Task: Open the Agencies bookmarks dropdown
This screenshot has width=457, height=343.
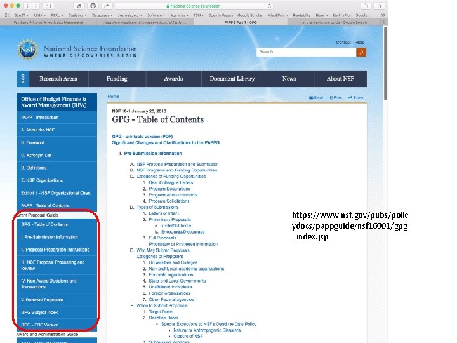Action: point(179,15)
